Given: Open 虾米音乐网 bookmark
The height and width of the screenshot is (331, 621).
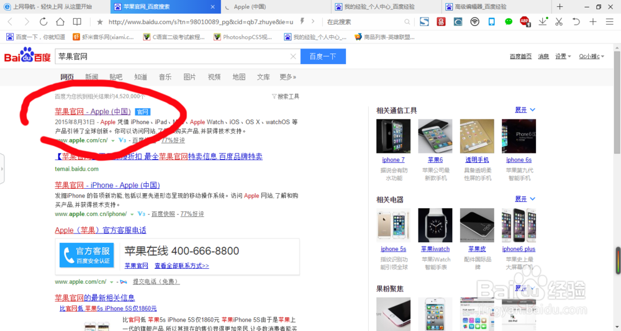Looking at the screenshot, I should coord(104,37).
